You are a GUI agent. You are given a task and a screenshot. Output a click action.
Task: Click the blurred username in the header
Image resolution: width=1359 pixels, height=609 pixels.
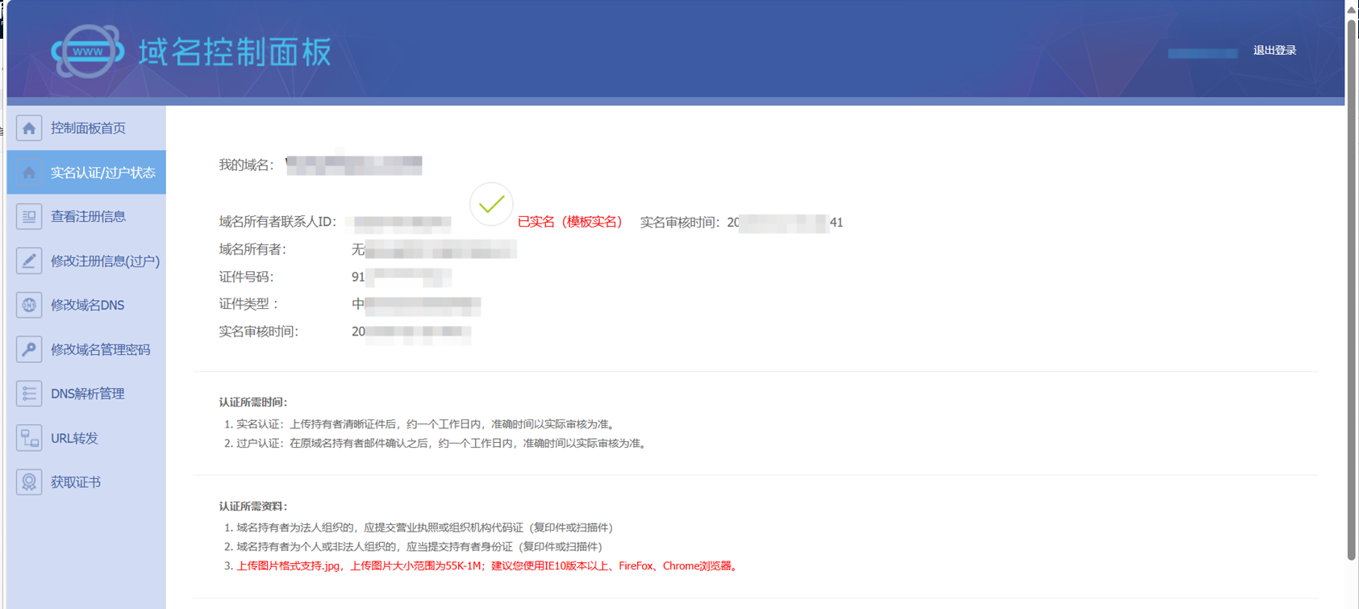[x=1203, y=53]
